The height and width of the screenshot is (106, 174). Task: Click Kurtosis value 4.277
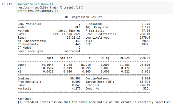tap(76, 89)
